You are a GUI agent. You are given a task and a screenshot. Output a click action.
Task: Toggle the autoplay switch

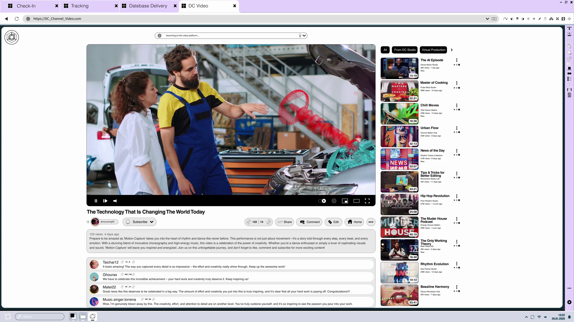pos(322,201)
